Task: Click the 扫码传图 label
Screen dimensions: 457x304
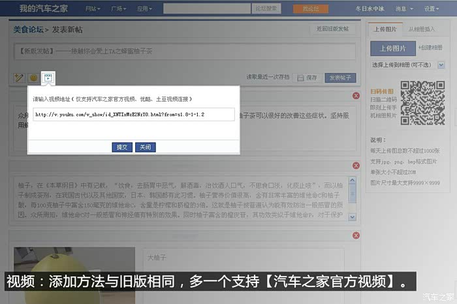Action: (x=382, y=91)
